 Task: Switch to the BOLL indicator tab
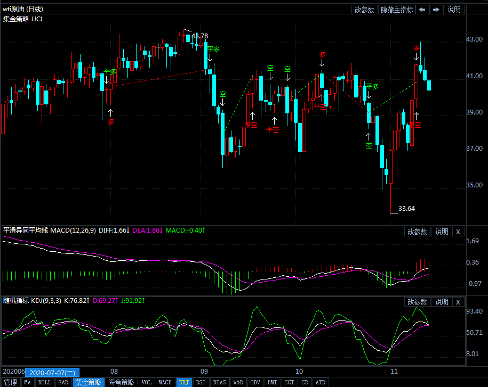coord(45,382)
